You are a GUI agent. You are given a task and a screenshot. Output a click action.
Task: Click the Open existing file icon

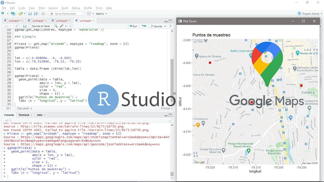tap(20, 13)
